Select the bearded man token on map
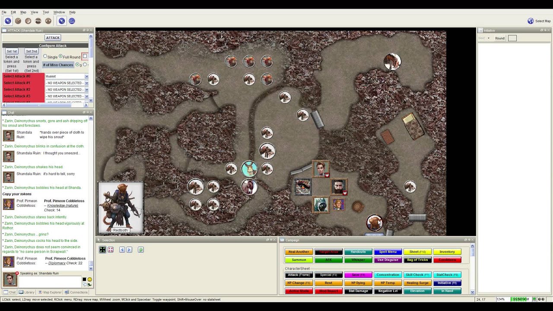 tap(339, 187)
